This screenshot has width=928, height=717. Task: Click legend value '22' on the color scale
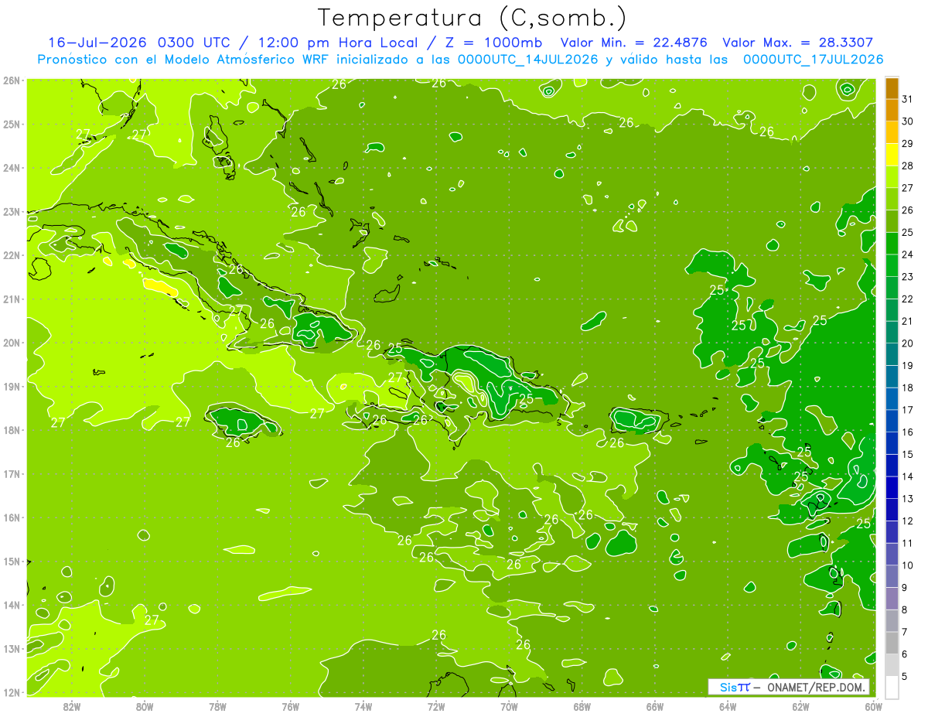(908, 299)
